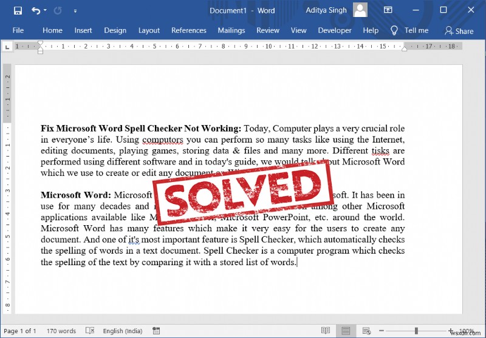The width and height of the screenshot is (486, 338).
Task: Go to the Layout tab
Action: click(149, 30)
